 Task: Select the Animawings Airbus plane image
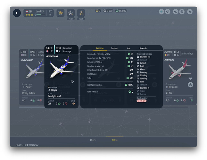pos(179,69)
